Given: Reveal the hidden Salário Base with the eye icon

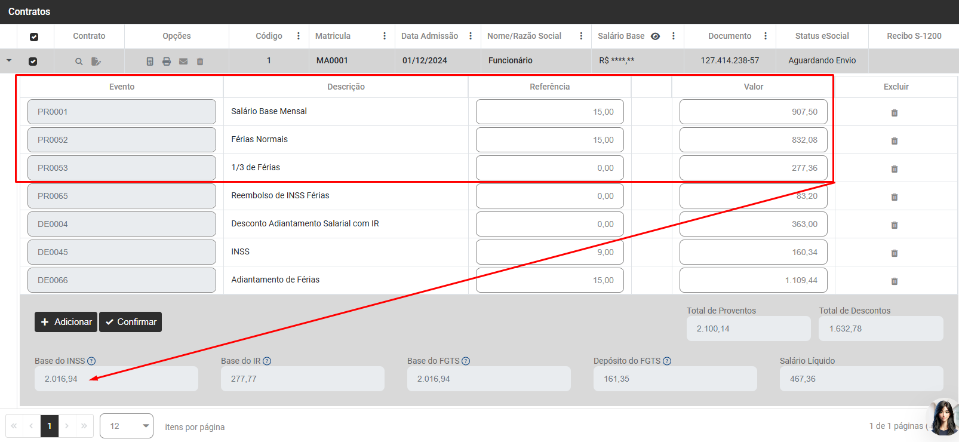Looking at the screenshot, I should click(x=655, y=36).
